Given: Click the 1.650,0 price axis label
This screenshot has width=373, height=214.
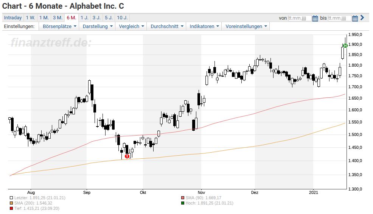Looking at the screenshot, I should click(355, 98).
